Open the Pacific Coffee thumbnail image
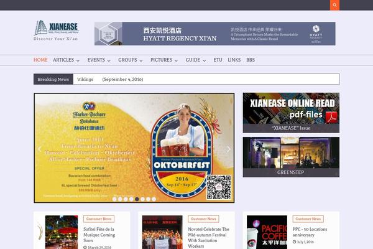This screenshot has height=249, width=373. point(267,232)
